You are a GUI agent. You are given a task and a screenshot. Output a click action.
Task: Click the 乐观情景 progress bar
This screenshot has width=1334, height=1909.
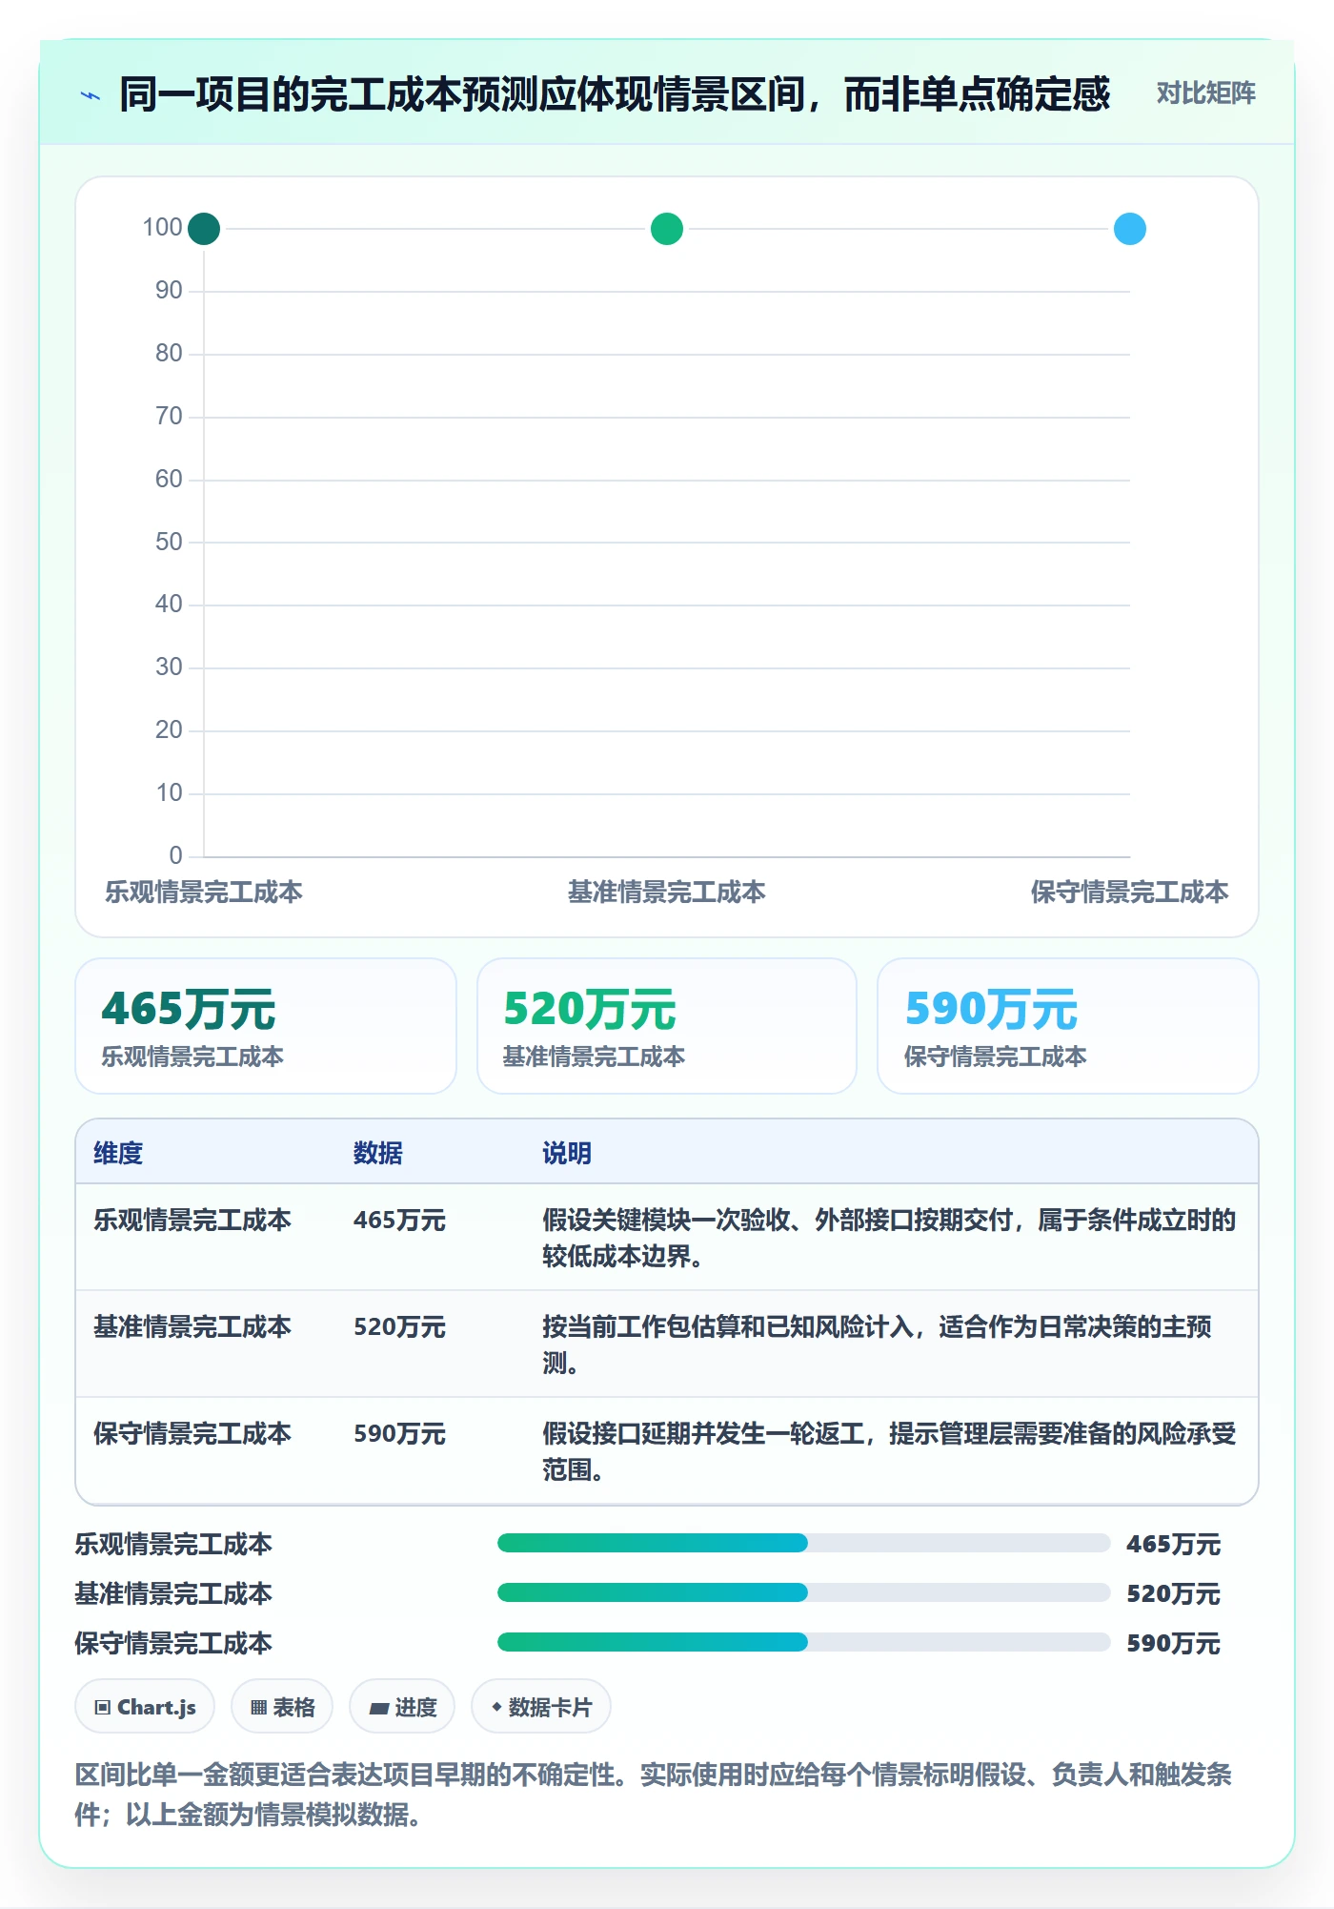pyautogui.click(x=804, y=1544)
